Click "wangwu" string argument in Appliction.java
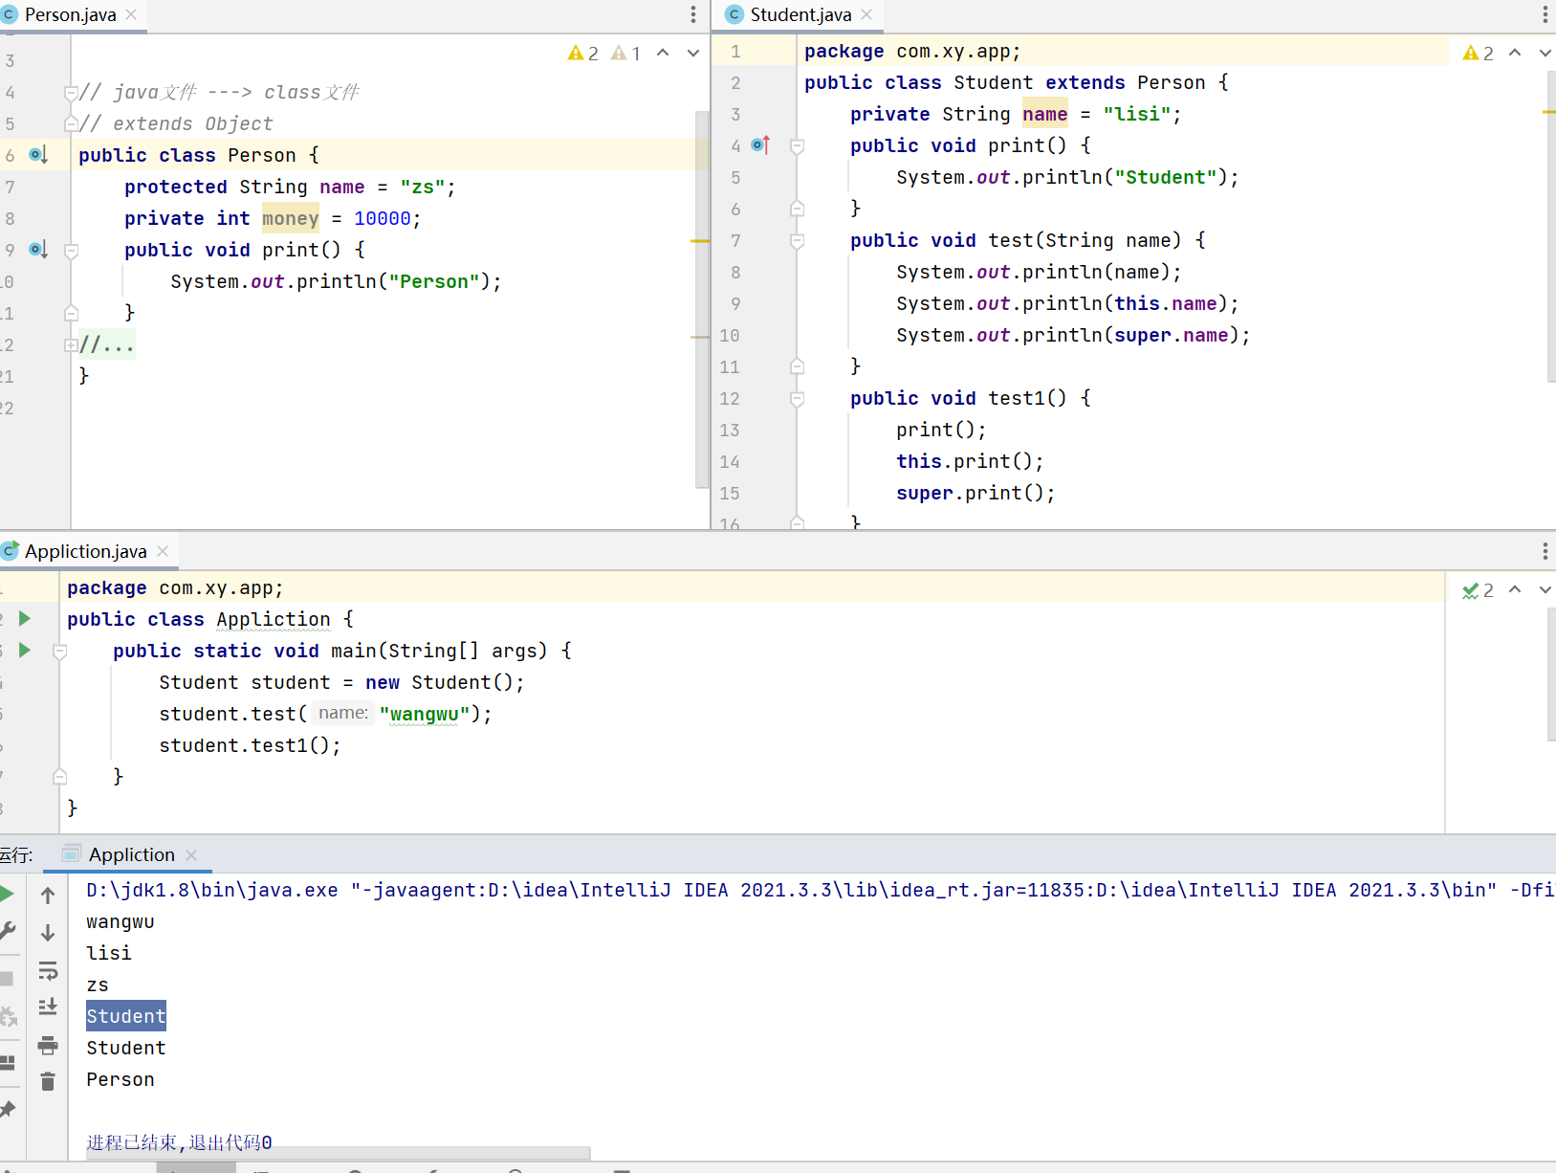The height and width of the screenshot is (1173, 1556). [x=425, y=714]
